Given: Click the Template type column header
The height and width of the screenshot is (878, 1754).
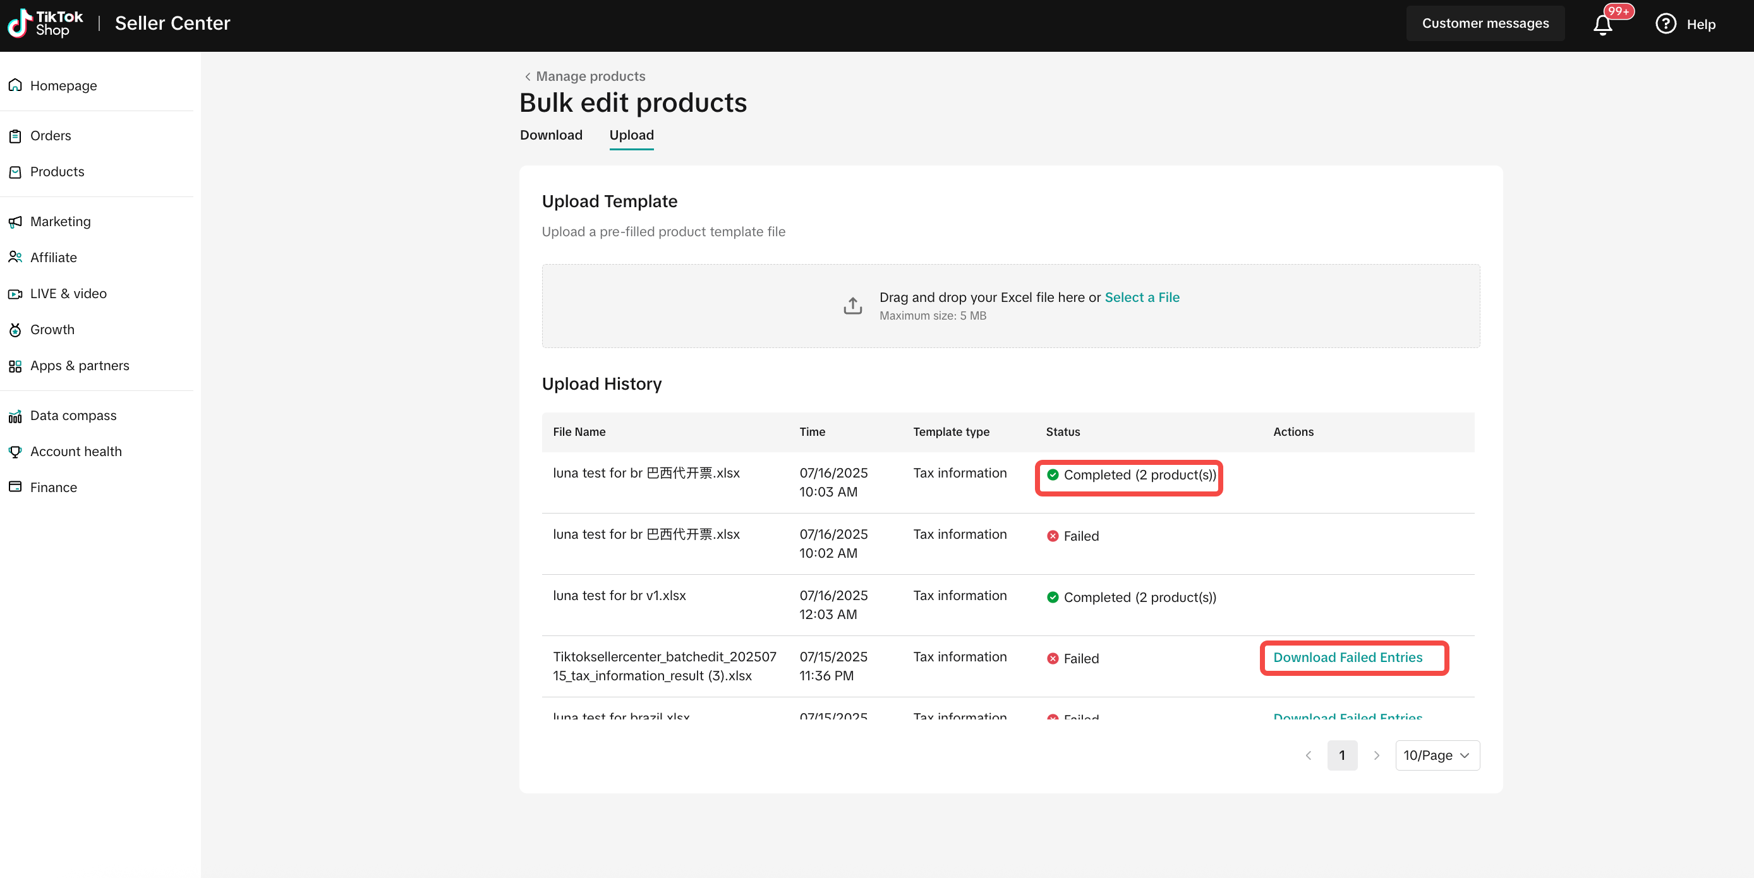Looking at the screenshot, I should tap(950, 431).
